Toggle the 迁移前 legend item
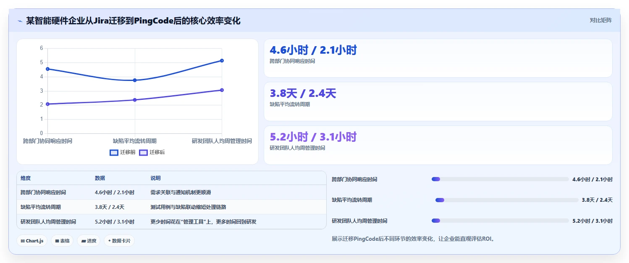The height and width of the screenshot is (263, 629). 123,152
